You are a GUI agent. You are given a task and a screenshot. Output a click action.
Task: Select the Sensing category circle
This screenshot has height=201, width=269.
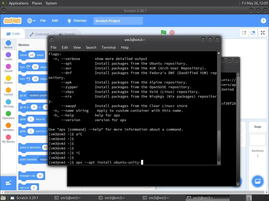point(8,102)
